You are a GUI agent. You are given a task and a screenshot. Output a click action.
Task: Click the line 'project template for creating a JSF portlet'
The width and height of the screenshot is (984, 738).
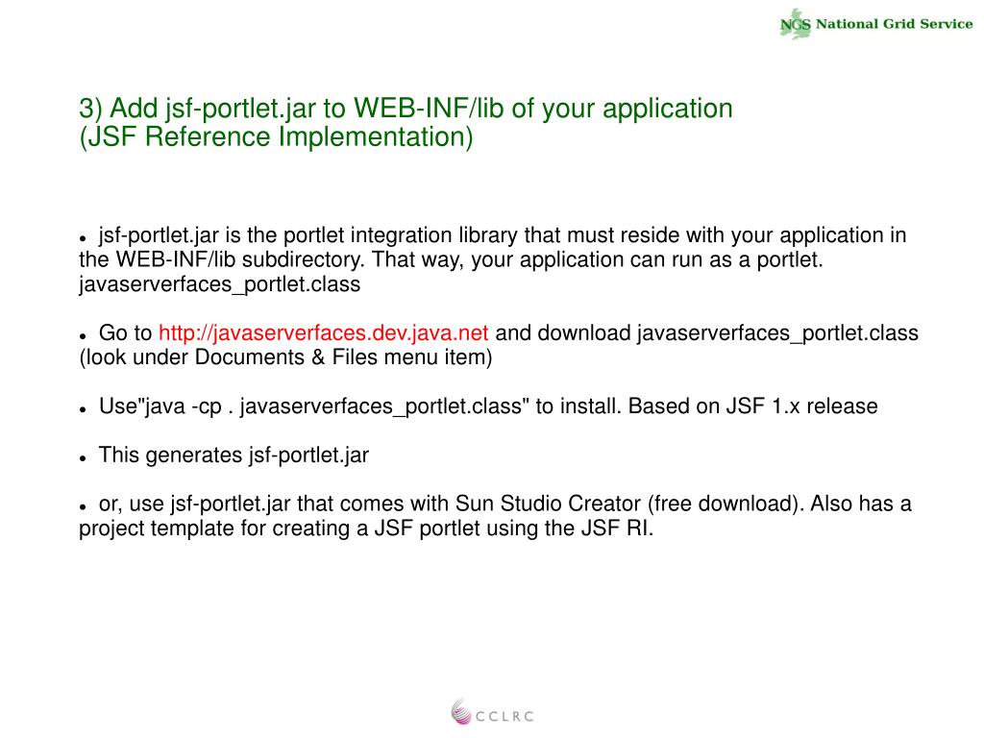point(366,529)
